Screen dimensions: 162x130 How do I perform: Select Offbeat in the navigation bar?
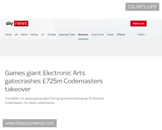point(121,35)
